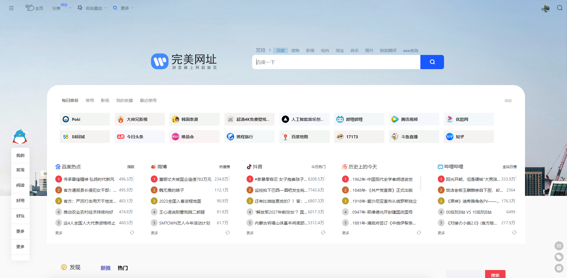567x278 pixels.
Task: Click the 编辑 edit link
Action: click(x=508, y=100)
